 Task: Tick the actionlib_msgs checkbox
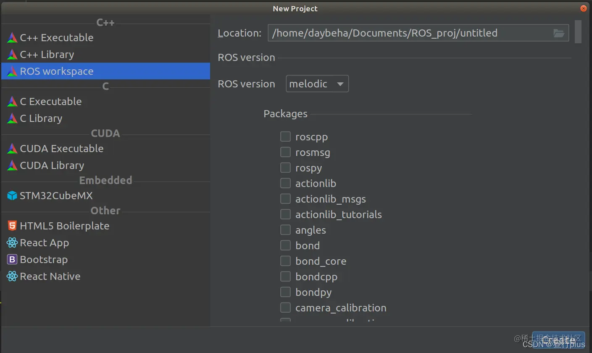tap(285, 199)
